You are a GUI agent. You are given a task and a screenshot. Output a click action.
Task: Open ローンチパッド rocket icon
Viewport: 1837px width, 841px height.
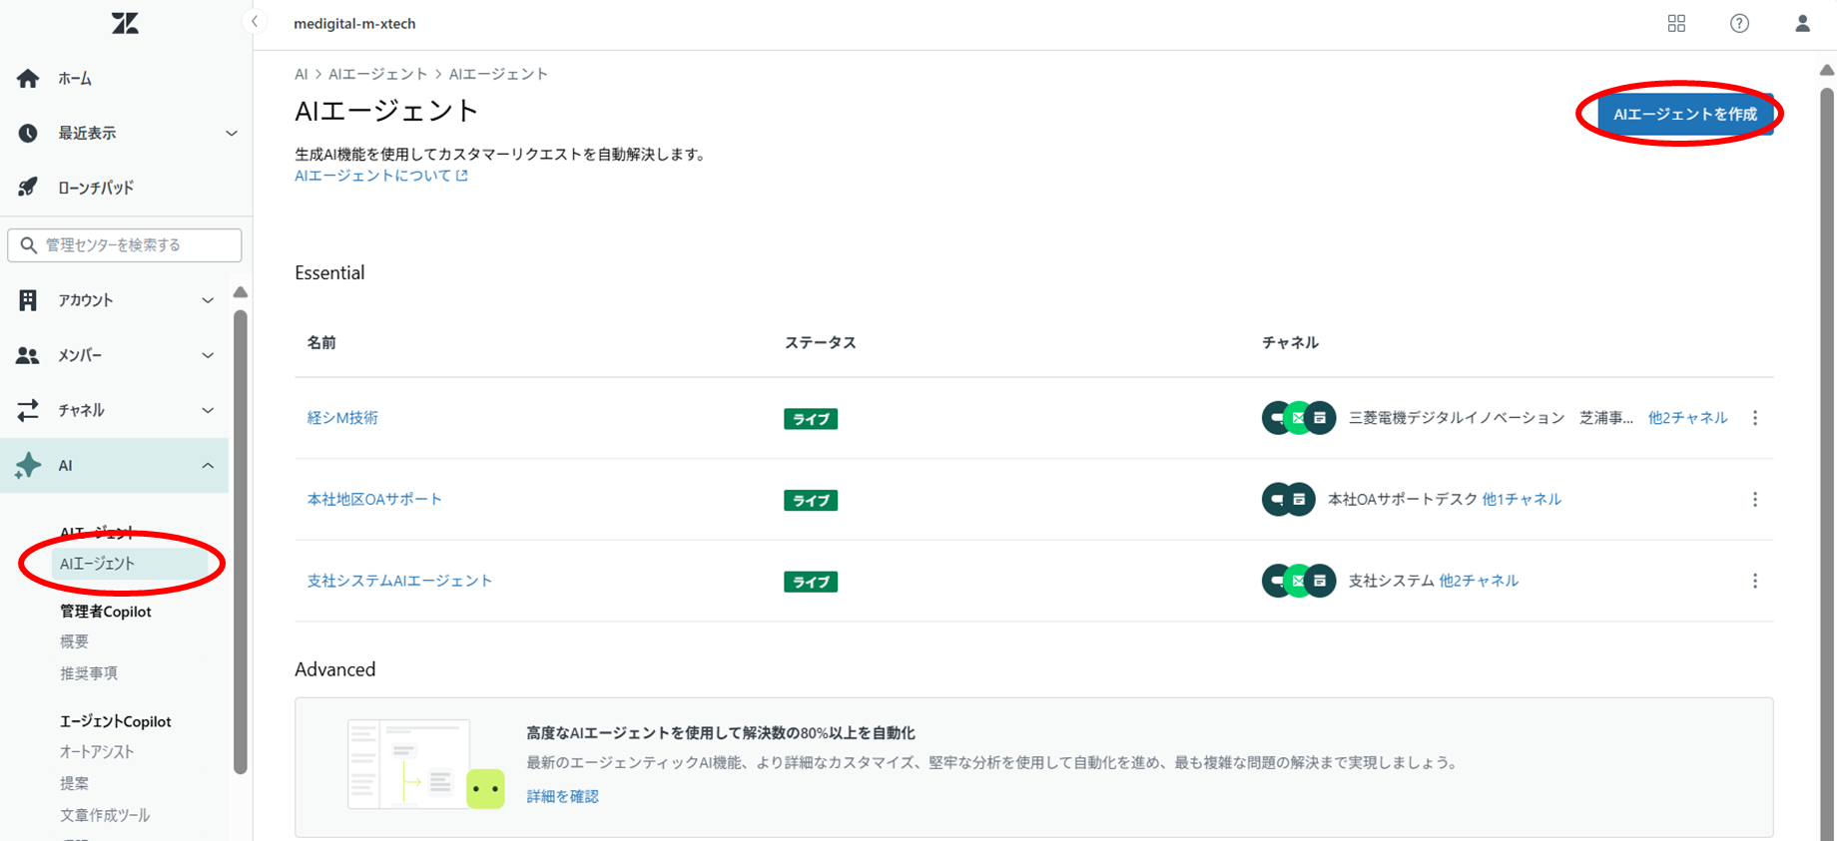[x=28, y=188]
